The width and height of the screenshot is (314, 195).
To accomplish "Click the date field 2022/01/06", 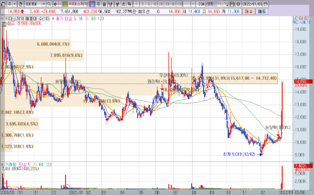I will 253,4.
